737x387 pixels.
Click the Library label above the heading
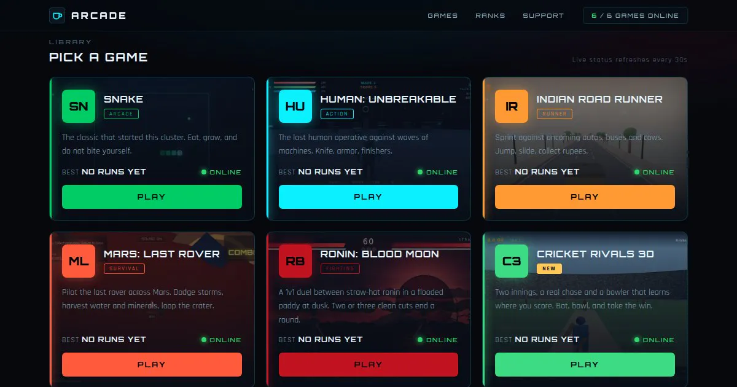(70, 42)
